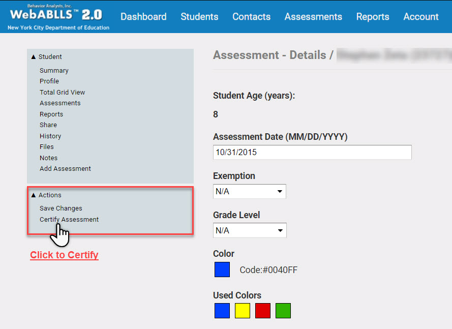Image resolution: width=452 pixels, height=329 pixels.
Task: Click the blue Color swatch
Action: (x=222, y=270)
